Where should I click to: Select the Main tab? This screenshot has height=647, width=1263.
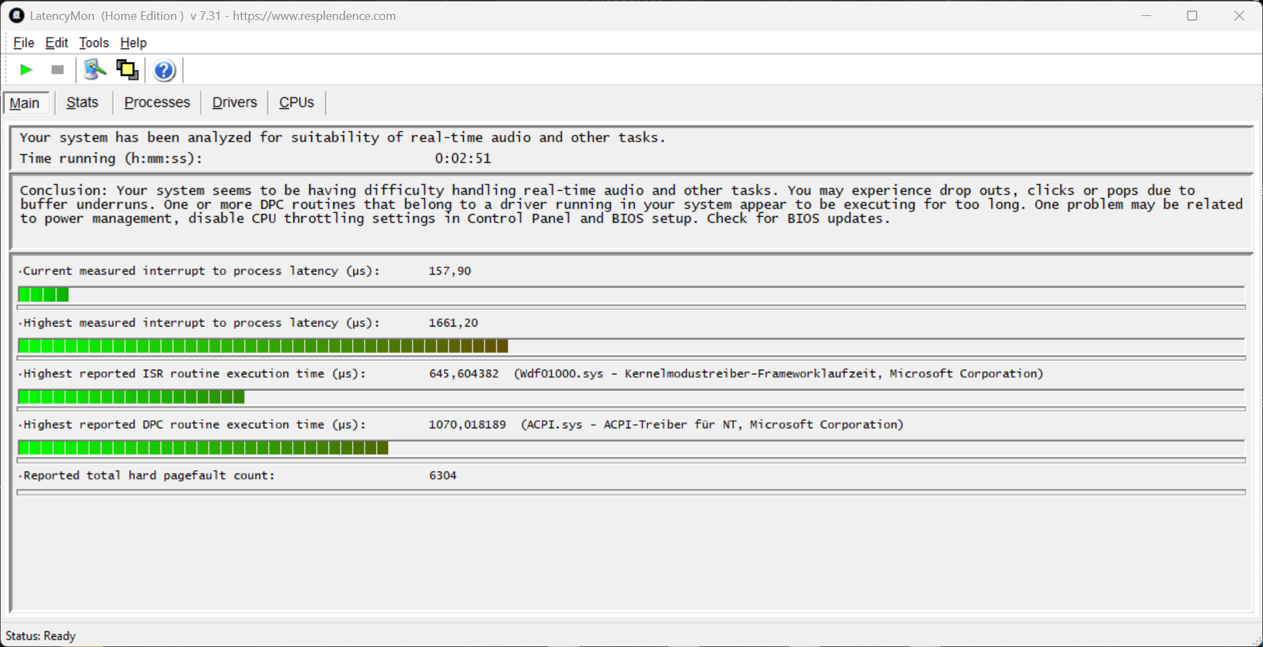click(25, 103)
